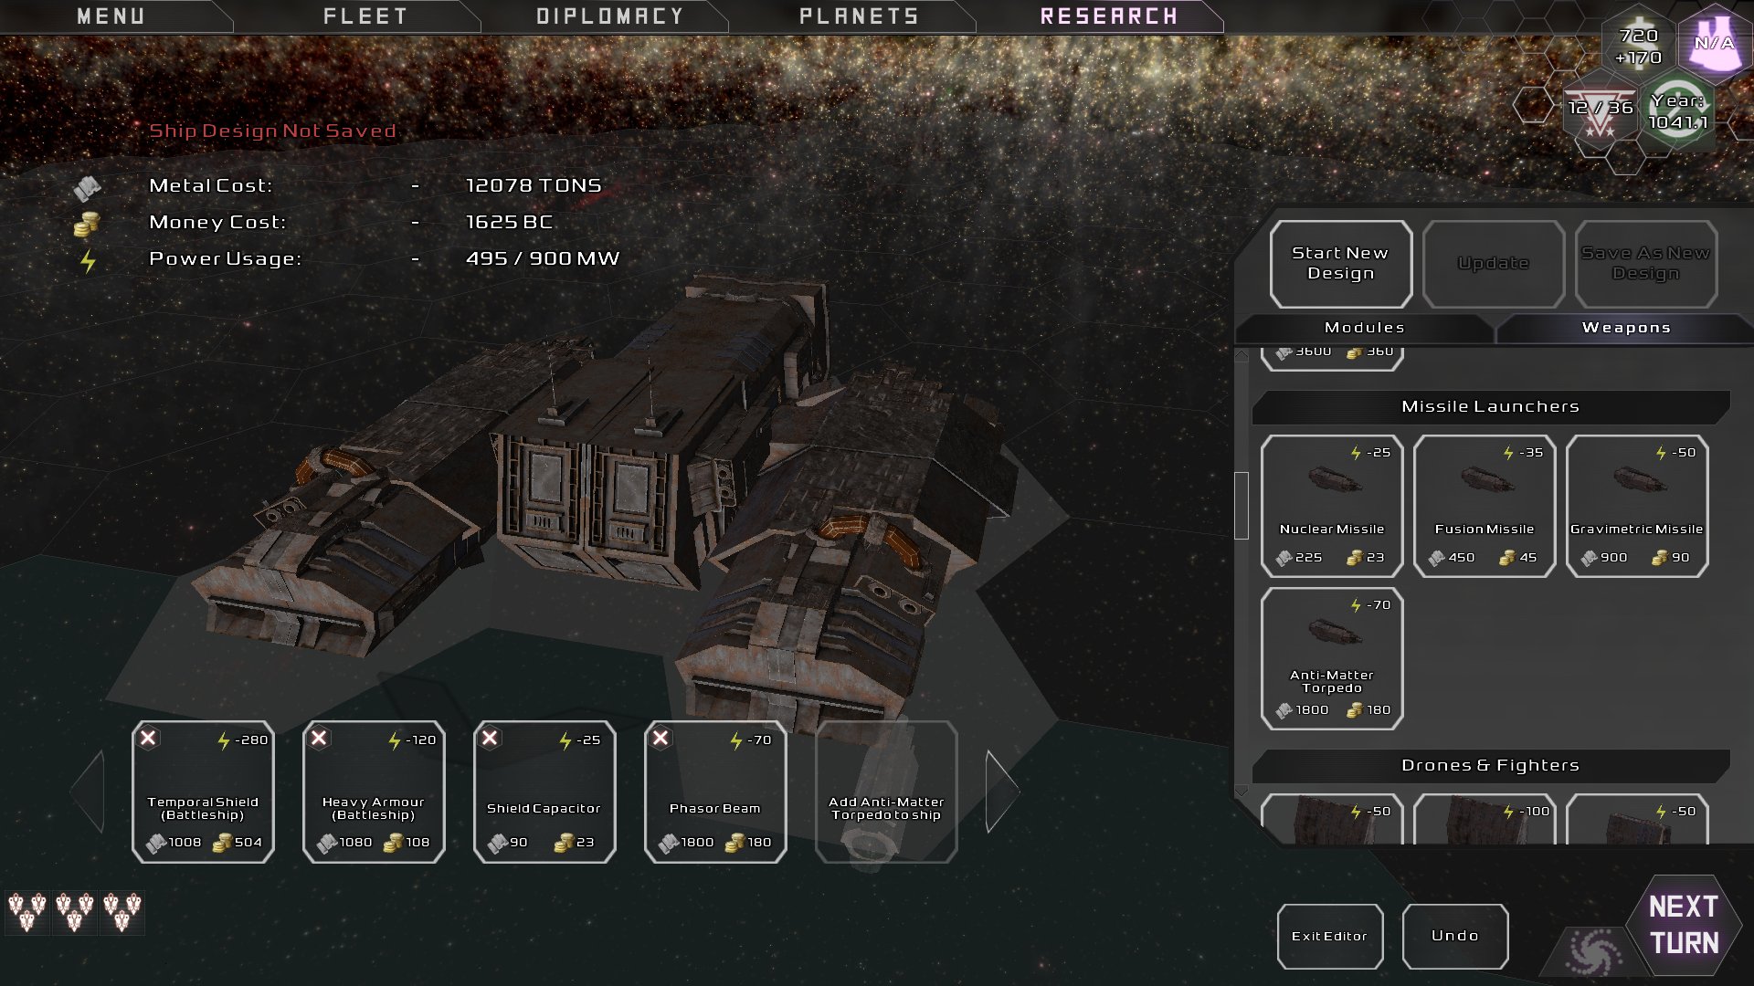Switch to the Modules tab

coord(1362,326)
